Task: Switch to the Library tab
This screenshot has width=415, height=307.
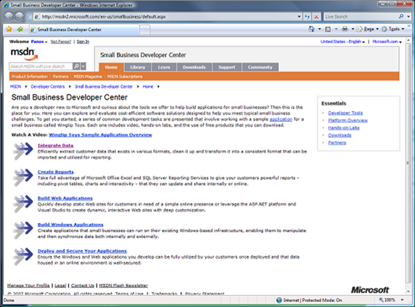Action: point(137,68)
